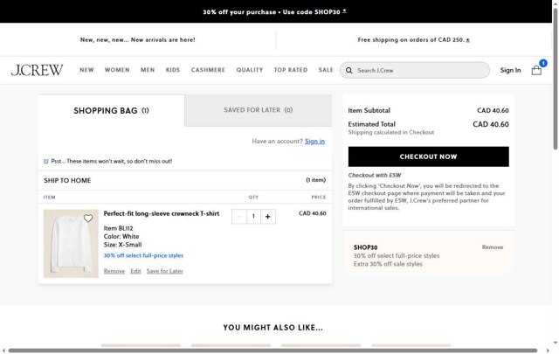Edit the T-shirt item
559x354 pixels.
coord(135,271)
